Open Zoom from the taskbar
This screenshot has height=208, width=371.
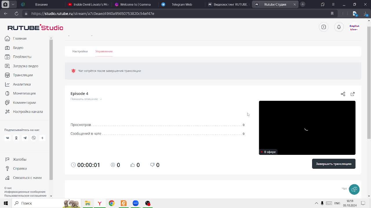click(136, 203)
